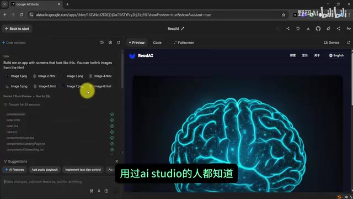
Task: Close the Suggestions panel
Action: click(x=116, y=161)
